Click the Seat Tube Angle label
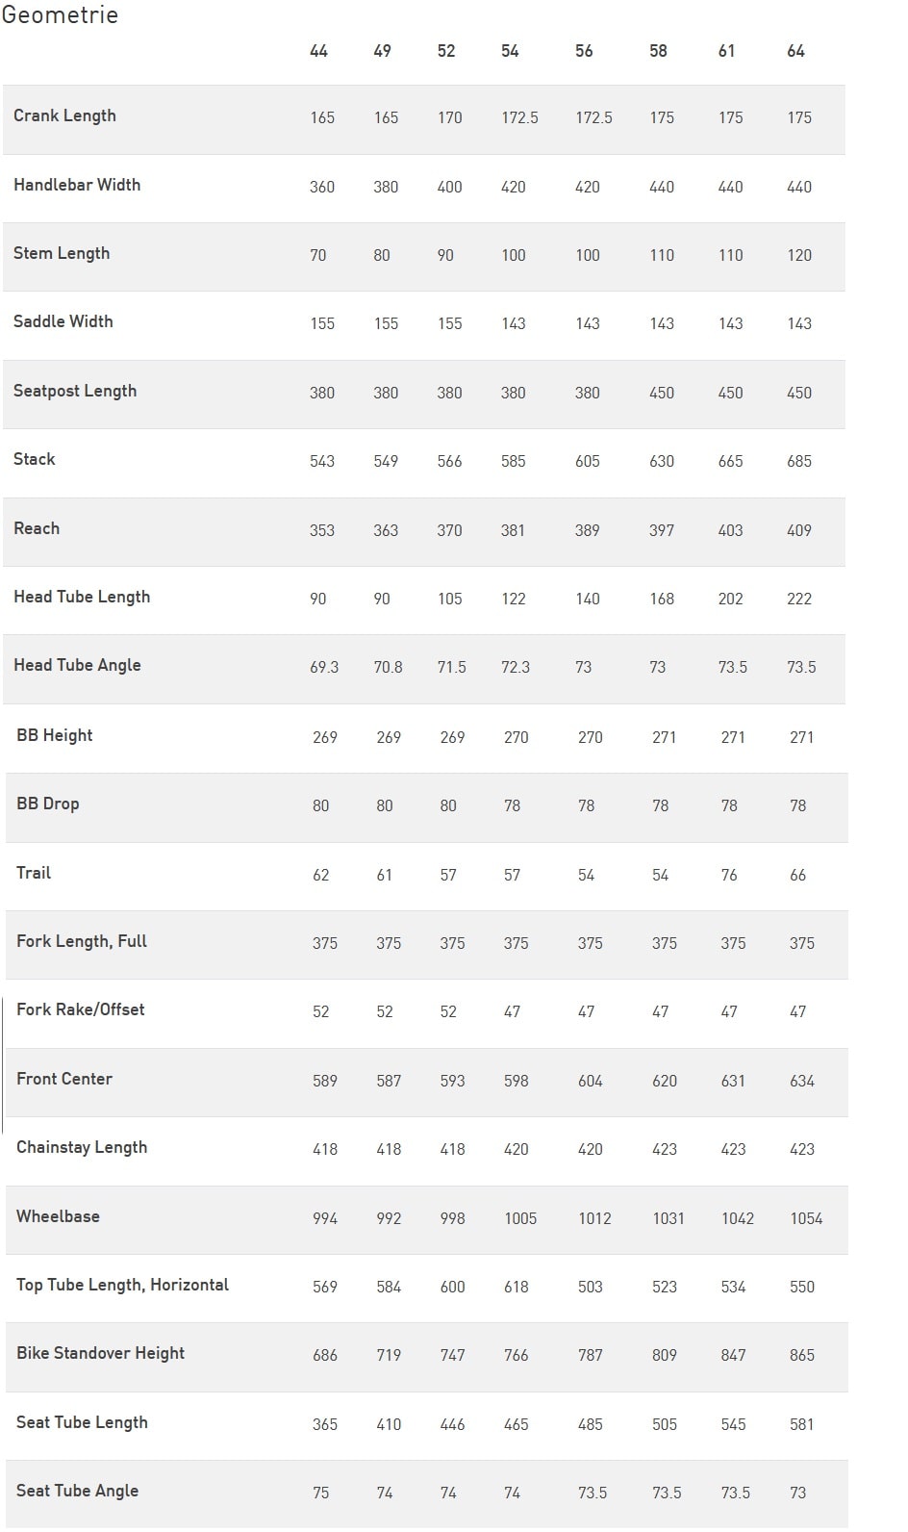The image size is (908, 1532). coord(77,1491)
